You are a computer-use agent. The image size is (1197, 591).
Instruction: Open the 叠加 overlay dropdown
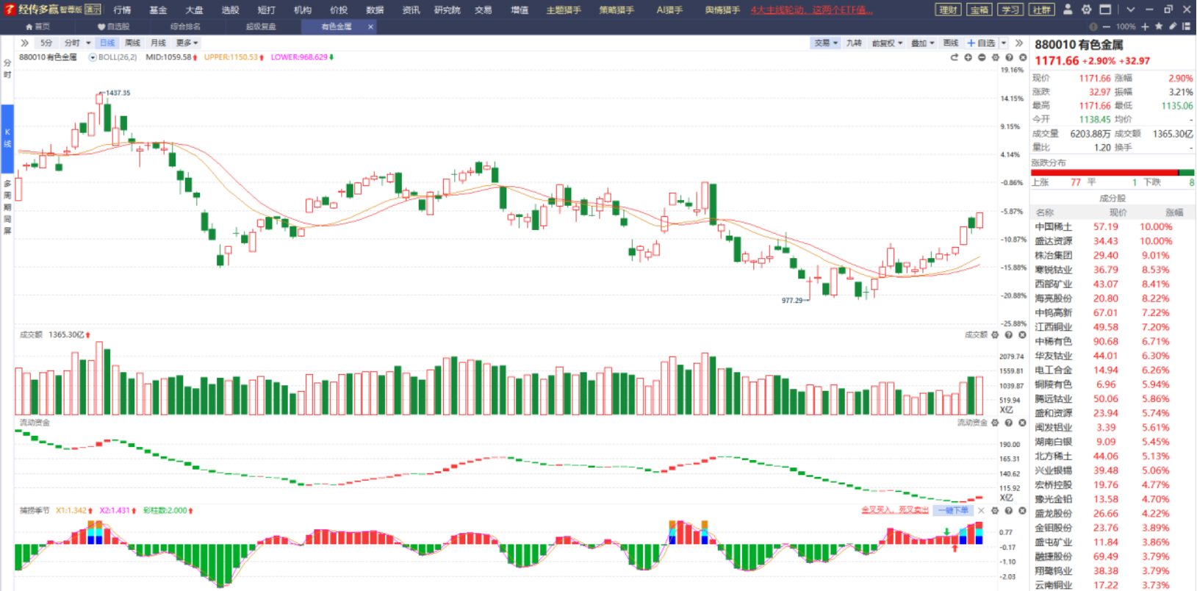coord(923,43)
